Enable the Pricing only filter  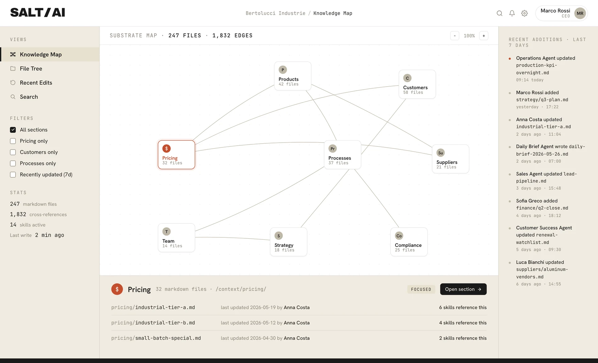tap(13, 141)
